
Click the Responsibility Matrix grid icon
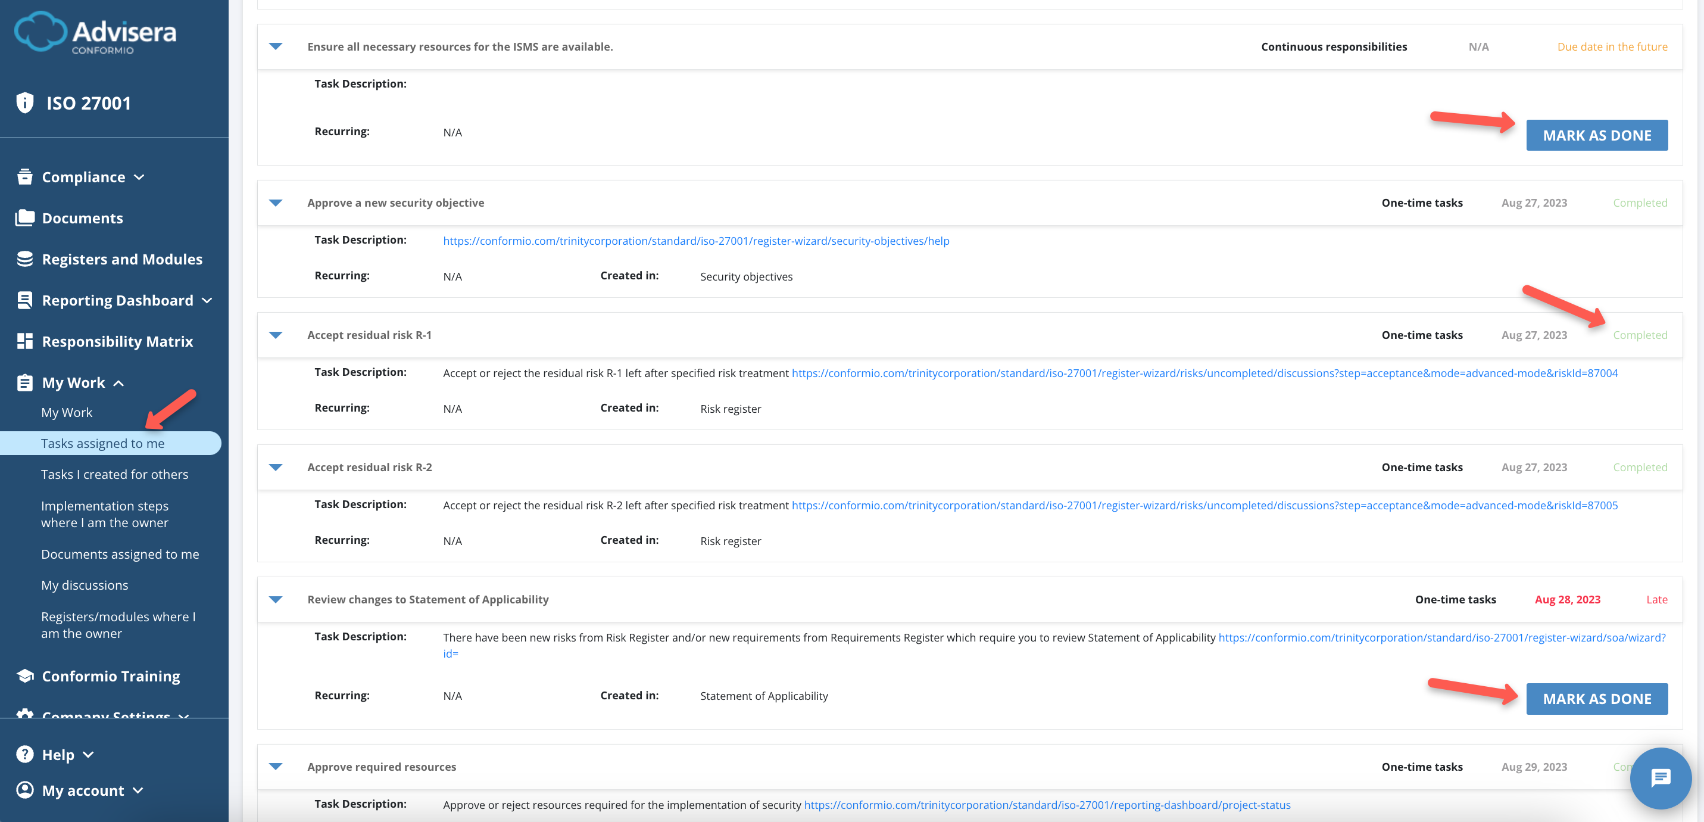pyautogui.click(x=24, y=341)
